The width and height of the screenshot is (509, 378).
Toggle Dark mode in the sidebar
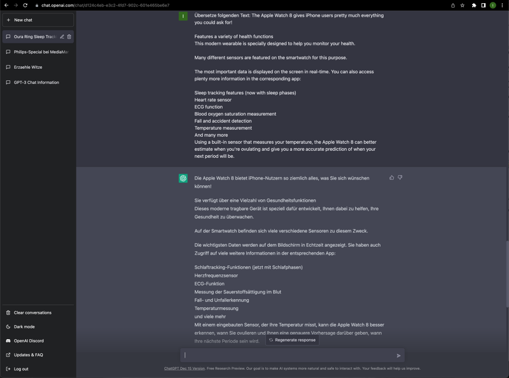[x=24, y=327]
